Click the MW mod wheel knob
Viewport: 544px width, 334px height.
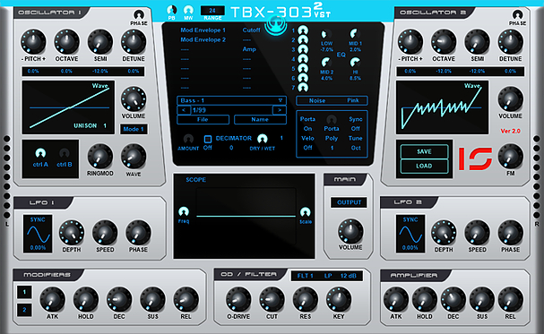pos(188,10)
